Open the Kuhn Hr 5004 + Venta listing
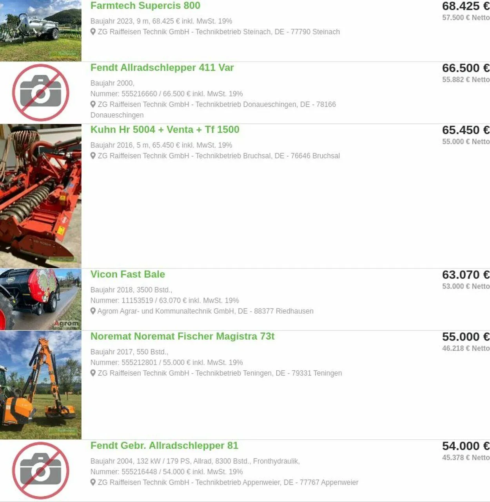Image resolution: width=490 pixels, height=502 pixels. coord(165,129)
